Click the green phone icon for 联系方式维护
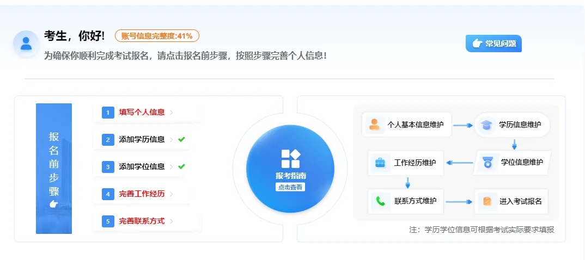 pos(380,201)
